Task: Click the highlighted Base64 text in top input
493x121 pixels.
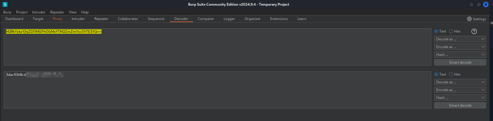Action: point(54,32)
